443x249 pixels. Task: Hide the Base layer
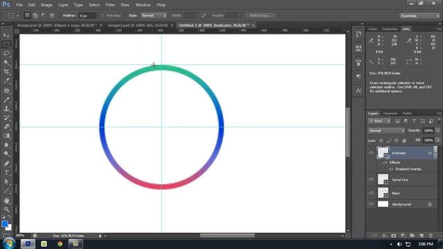371,193
